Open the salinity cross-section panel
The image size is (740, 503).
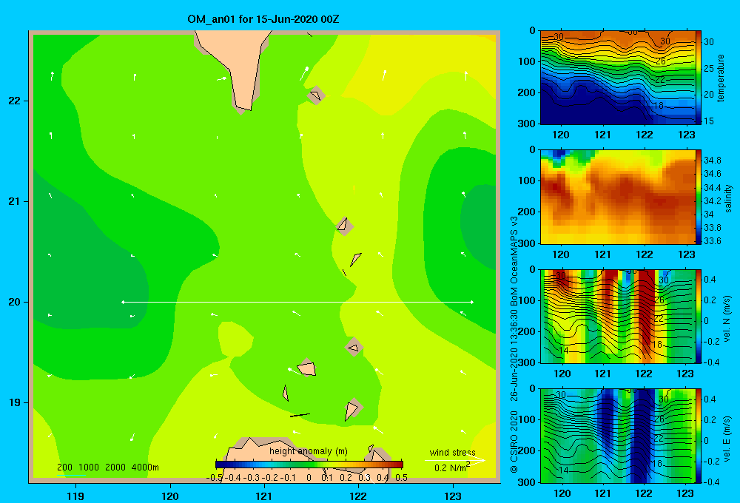click(x=618, y=197)
